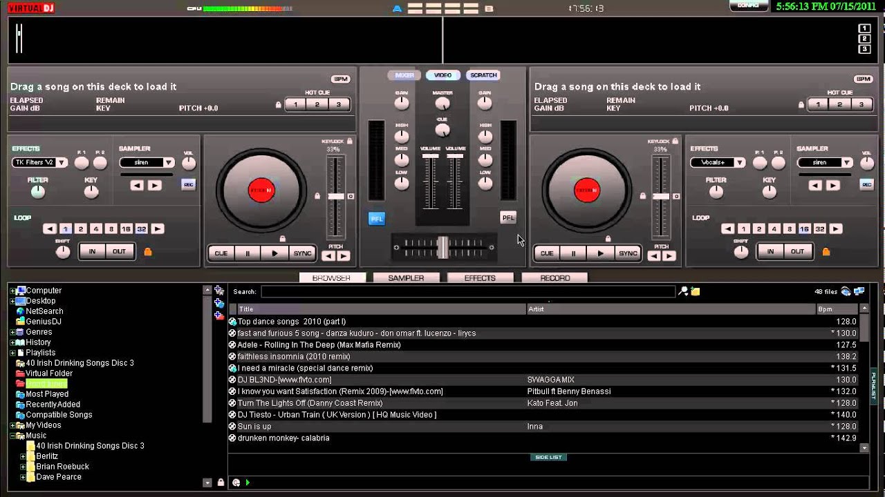
Task: Expand the Genres tree node
Action: tap(12, 332)
